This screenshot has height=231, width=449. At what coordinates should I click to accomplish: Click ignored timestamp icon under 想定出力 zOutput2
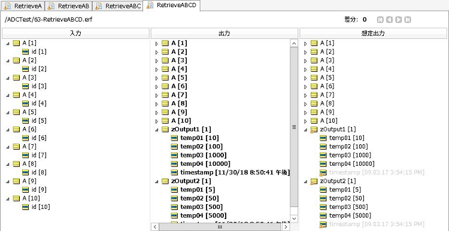[x=323, y=224]
